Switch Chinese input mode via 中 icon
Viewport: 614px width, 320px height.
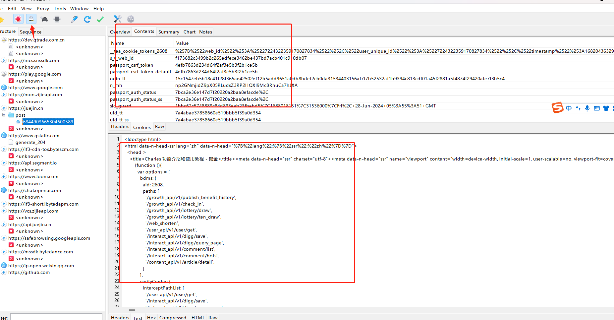tap(569, 108)
